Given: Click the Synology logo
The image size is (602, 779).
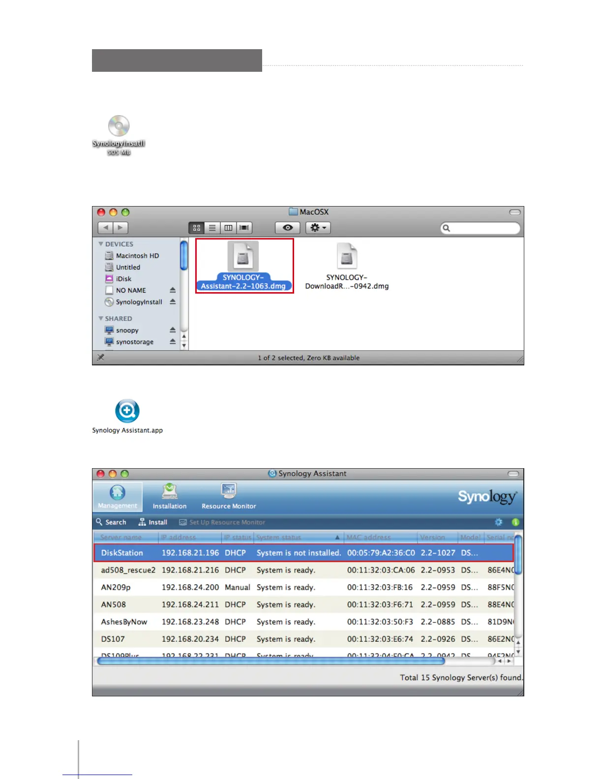Looking at the screenshot, I should coord(487,497).
